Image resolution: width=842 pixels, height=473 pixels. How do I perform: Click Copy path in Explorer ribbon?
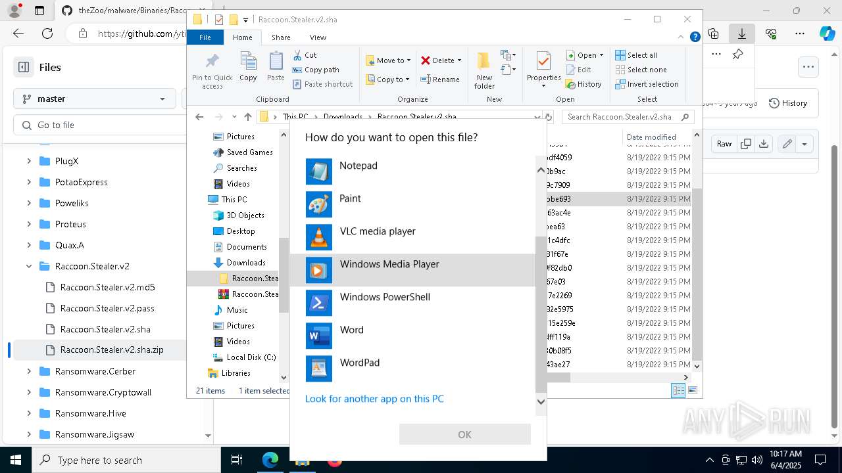[316, 70]
